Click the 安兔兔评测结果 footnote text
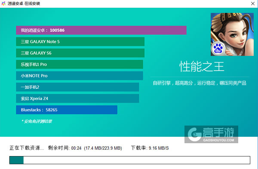This screenshot has height=169, width=258. pos(37,121)
